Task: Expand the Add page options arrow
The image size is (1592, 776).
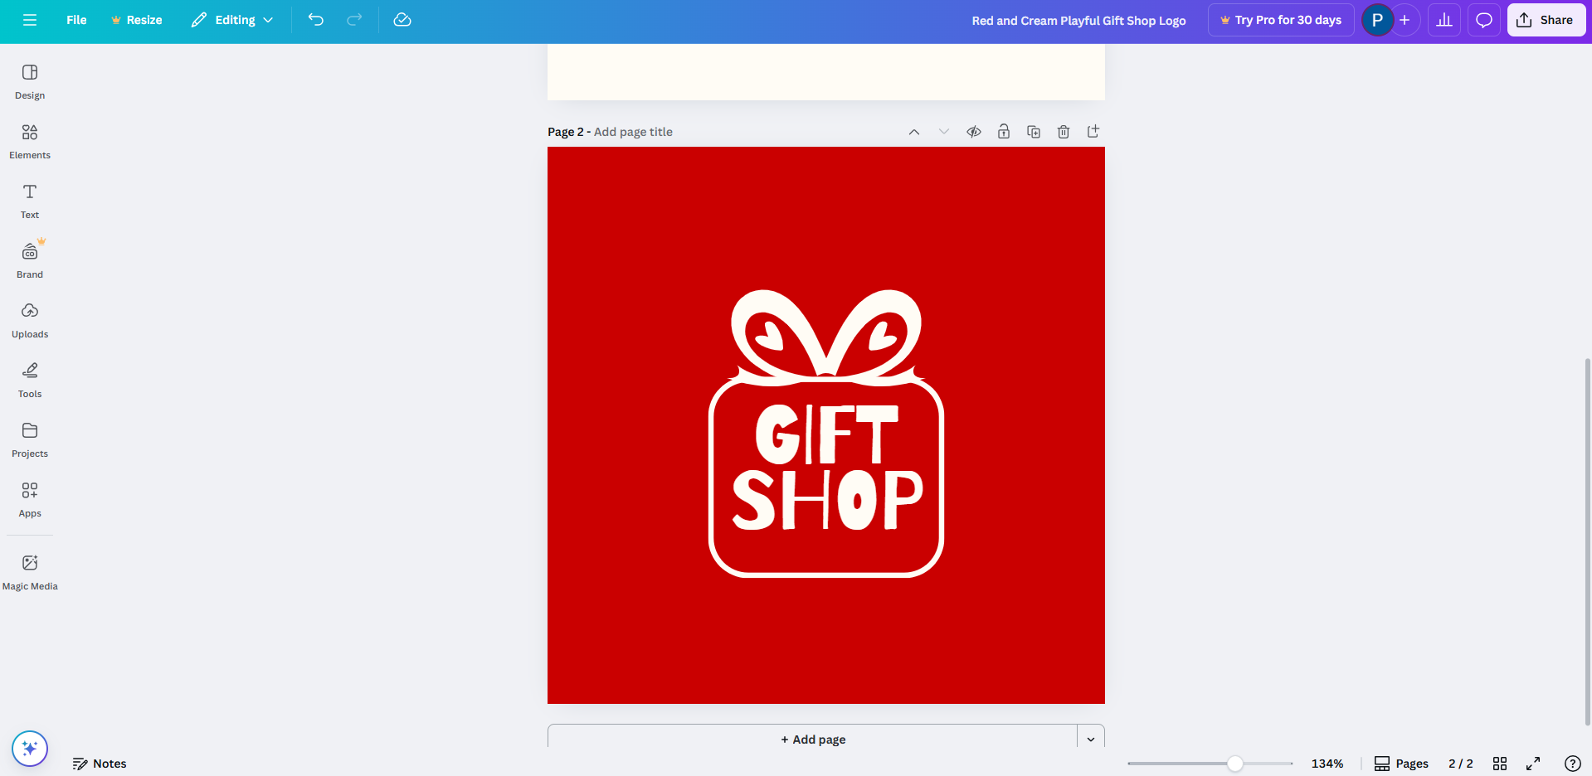Action: [1091, 739]
